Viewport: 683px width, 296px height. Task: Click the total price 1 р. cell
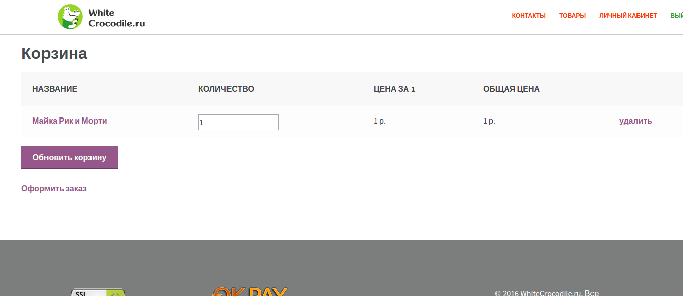[x=489, y=121]
